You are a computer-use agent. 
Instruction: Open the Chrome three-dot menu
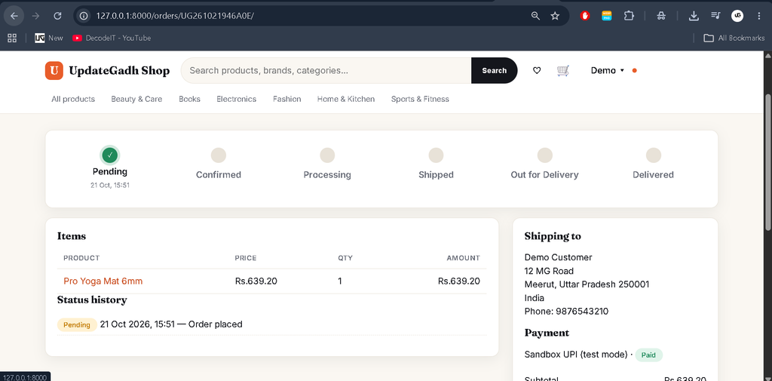pyautogui.click(x=758, y=16)
